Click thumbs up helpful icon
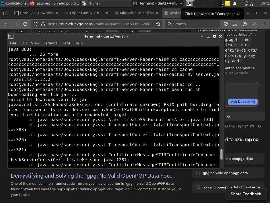The height and width of the screenshot is (203, 270). point(252,126)
